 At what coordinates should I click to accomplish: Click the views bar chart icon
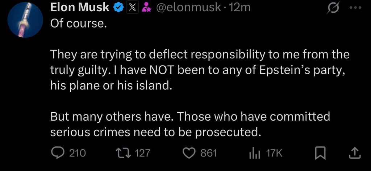pyautogui.click(x=255, y=154)
